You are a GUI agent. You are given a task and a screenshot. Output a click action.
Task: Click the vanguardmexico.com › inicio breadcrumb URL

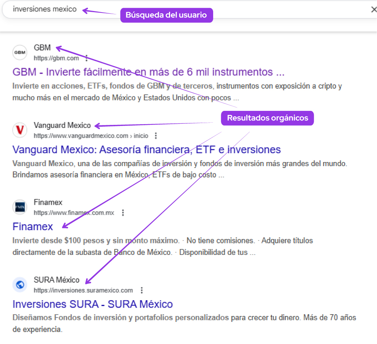click(91, 136)
